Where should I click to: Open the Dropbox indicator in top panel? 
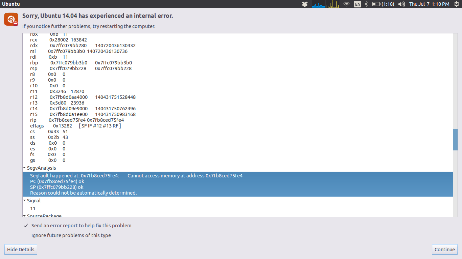(305, 4)
